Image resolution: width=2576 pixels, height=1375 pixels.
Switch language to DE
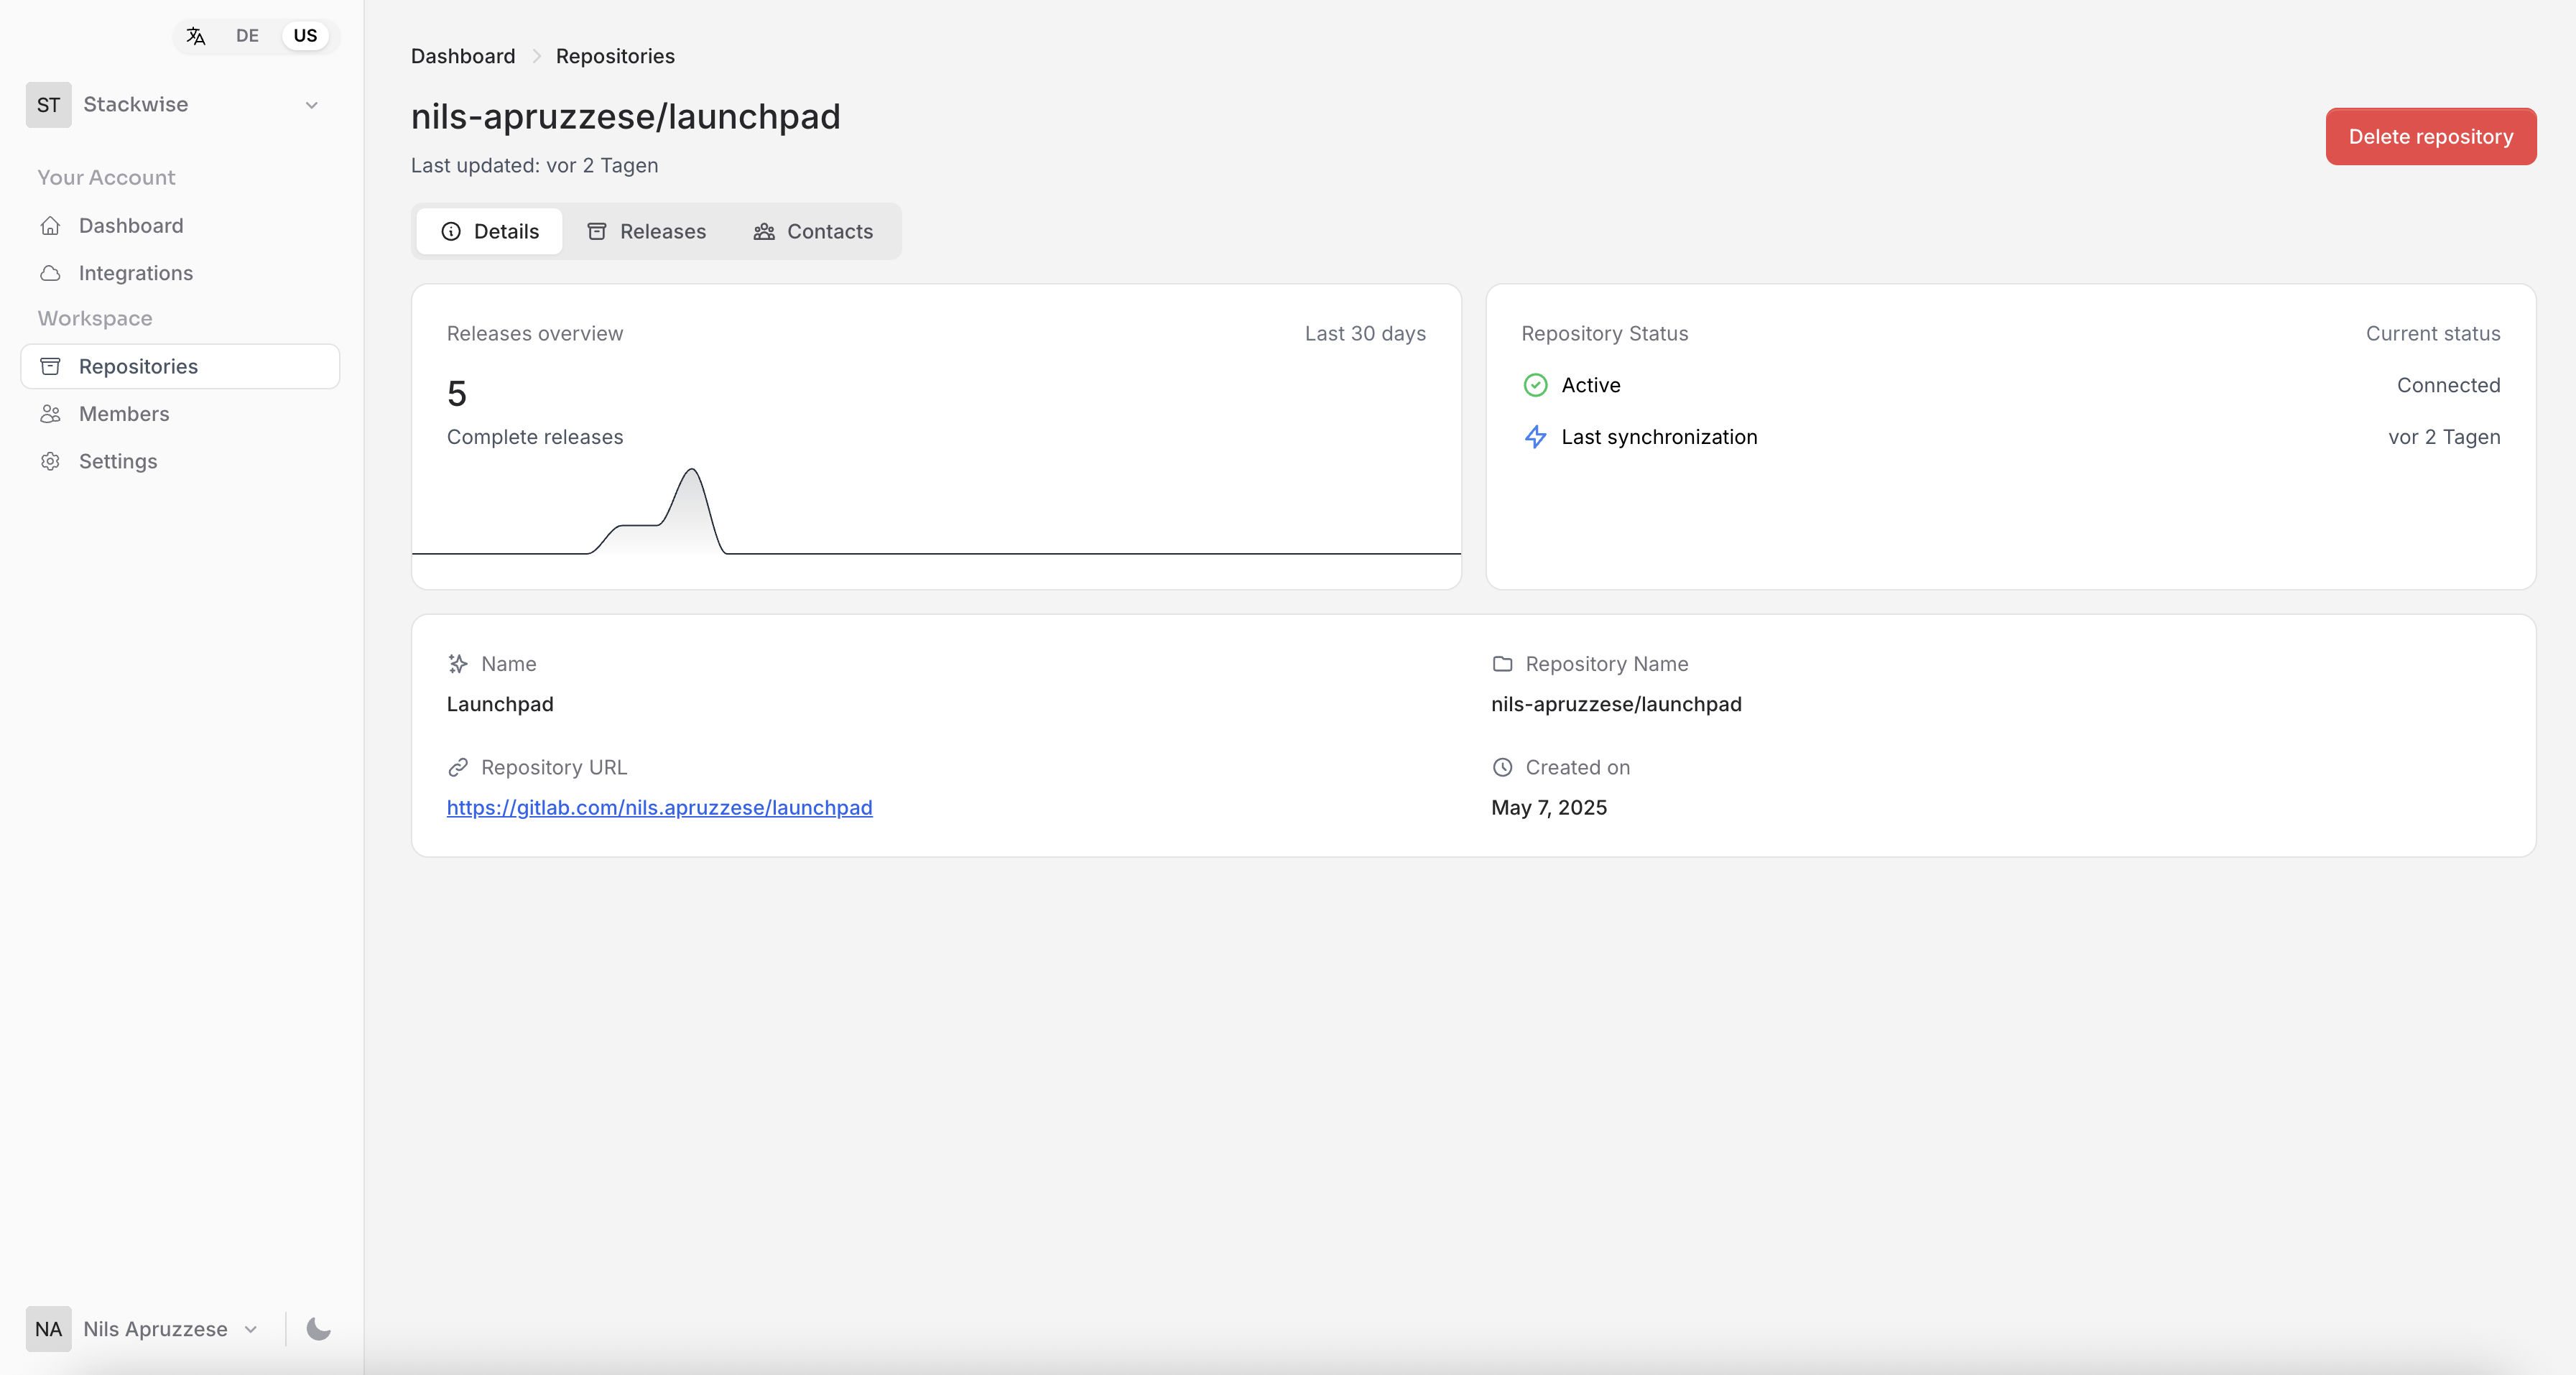point(247,36)
